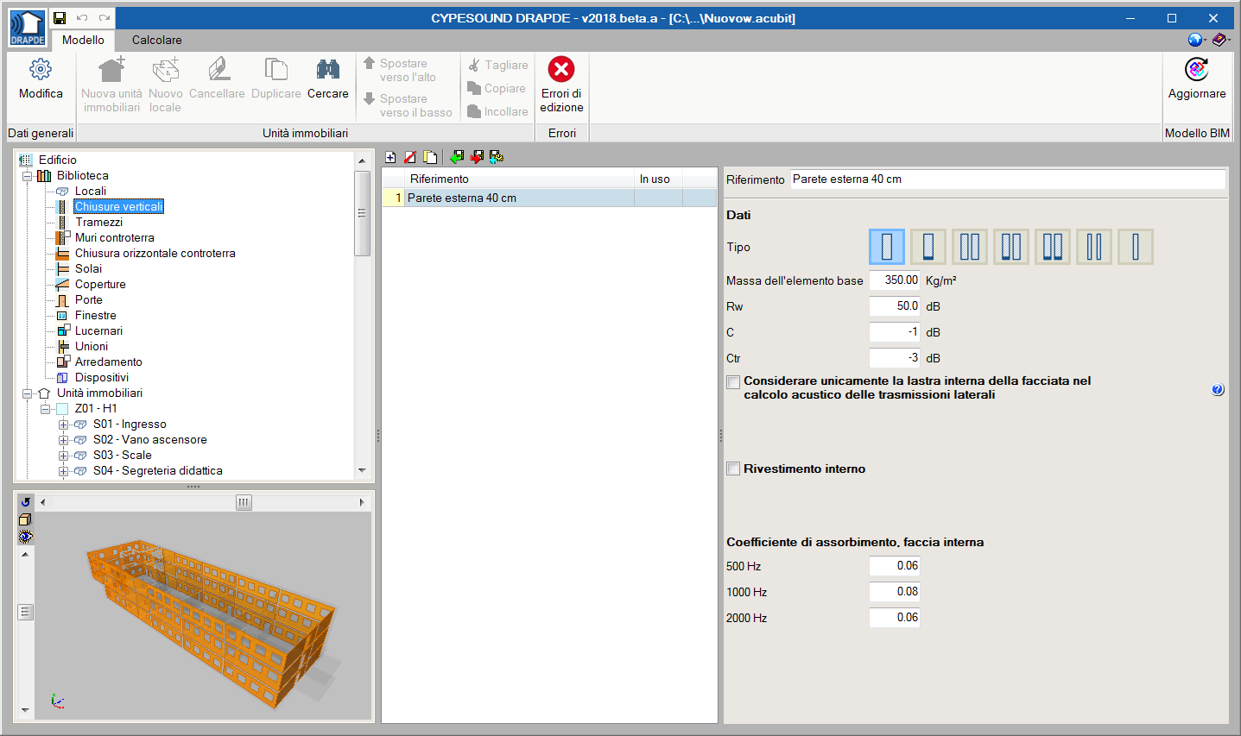Click the 3D viewer horizontal slider right arrow
The width and height of the screenshot is (1241, 736).
tap(362, 502)
